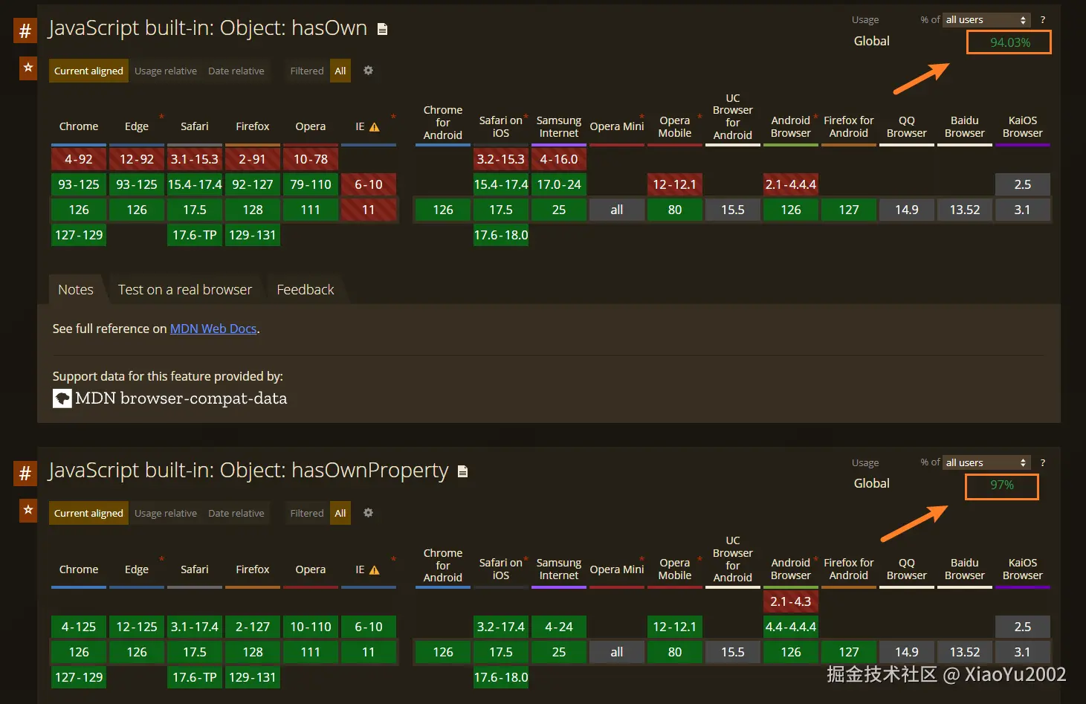Click Firefox 92-127 cell in hasOwn table
The image size is (1086, 704).
253,184
